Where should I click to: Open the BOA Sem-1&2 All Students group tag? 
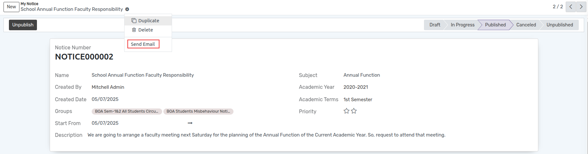tap(127, 111)
